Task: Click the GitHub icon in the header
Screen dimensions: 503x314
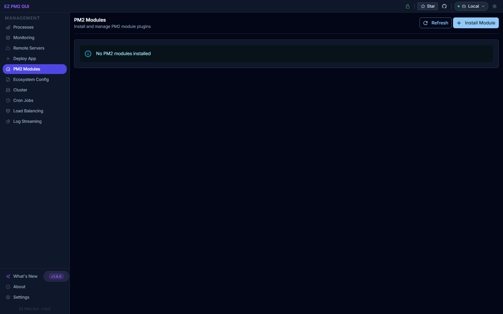Action: (x=444, y=6)
